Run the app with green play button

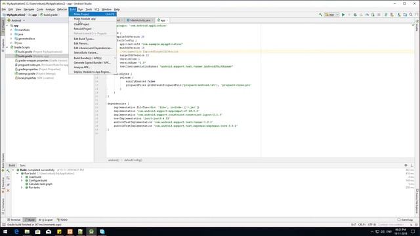coord(343,14)
